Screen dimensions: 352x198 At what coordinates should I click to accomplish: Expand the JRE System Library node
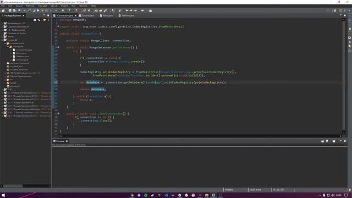click(5, 73)
